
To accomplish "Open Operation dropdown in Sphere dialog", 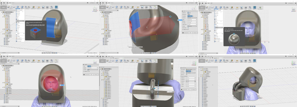I will 93,70.
